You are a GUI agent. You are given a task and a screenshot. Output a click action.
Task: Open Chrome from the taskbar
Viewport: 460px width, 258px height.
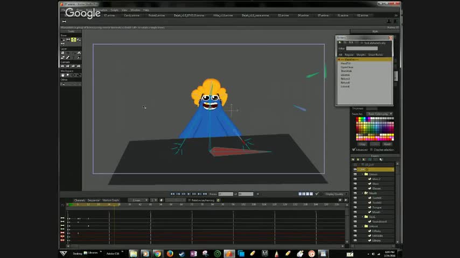click(x=157, y=254)
